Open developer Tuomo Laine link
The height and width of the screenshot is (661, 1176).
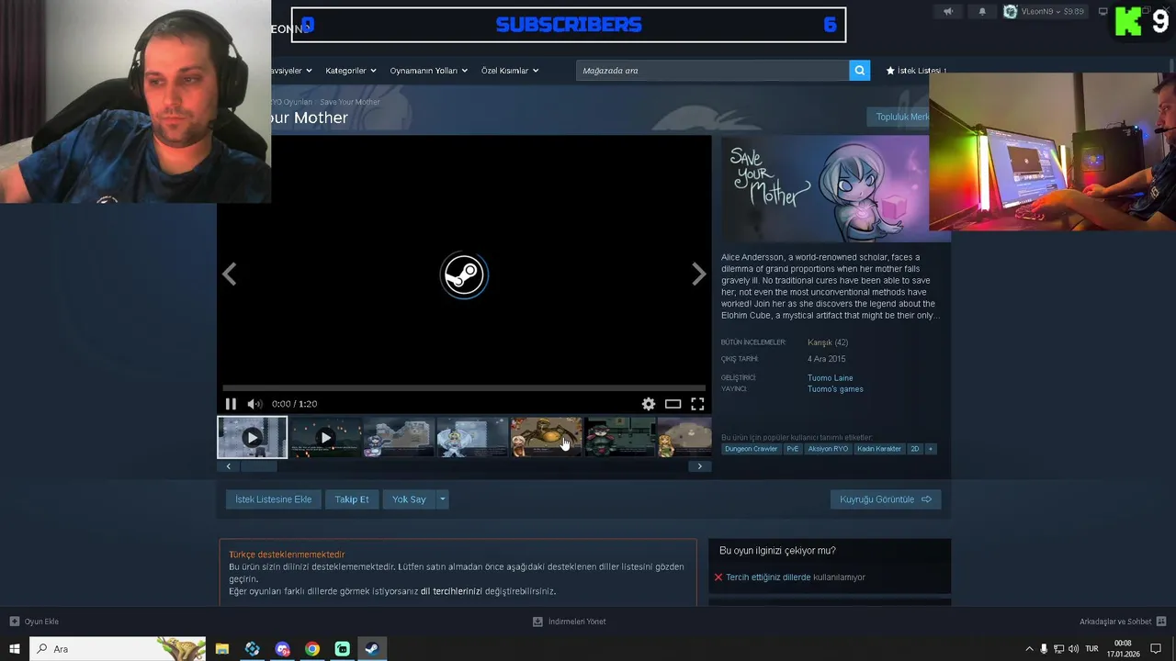(x=830, y=377)
